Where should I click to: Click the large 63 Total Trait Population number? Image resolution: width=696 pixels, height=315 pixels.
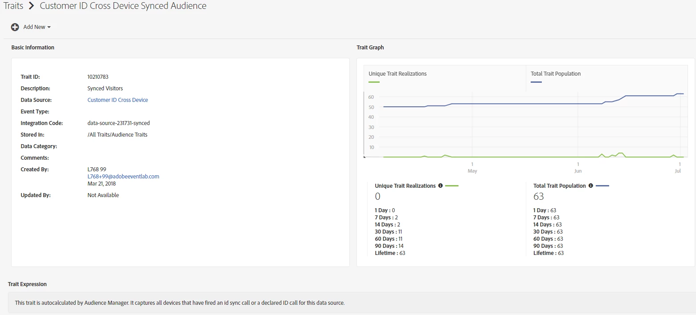539,197
